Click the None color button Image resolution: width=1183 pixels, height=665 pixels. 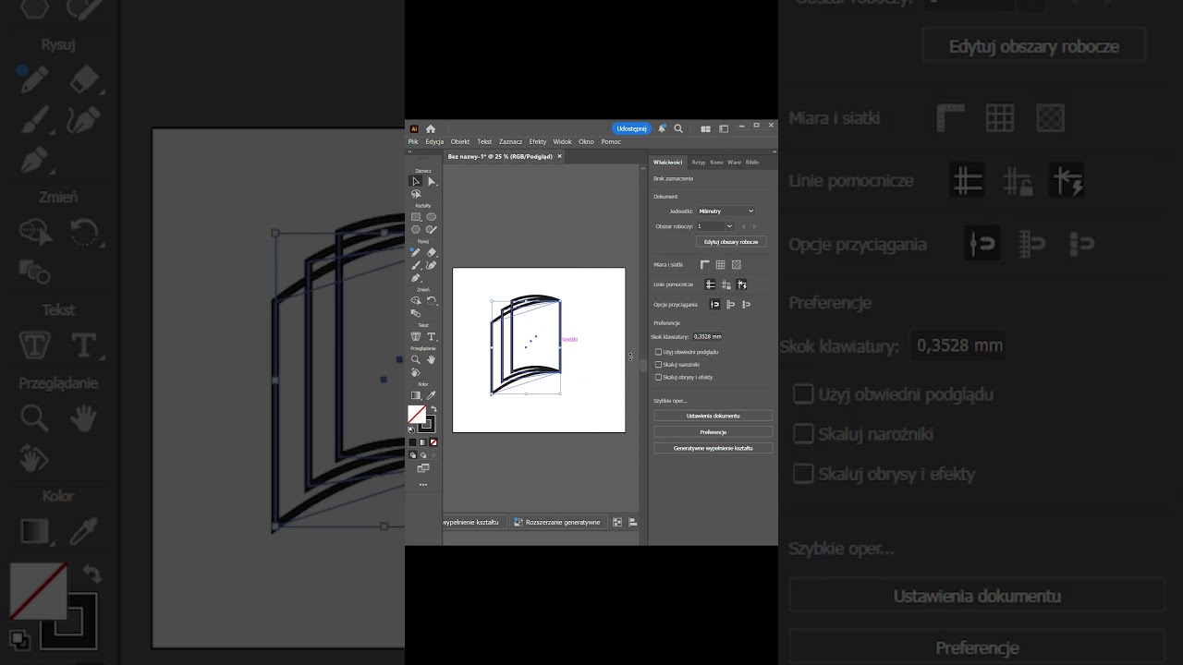coord(433,442)
